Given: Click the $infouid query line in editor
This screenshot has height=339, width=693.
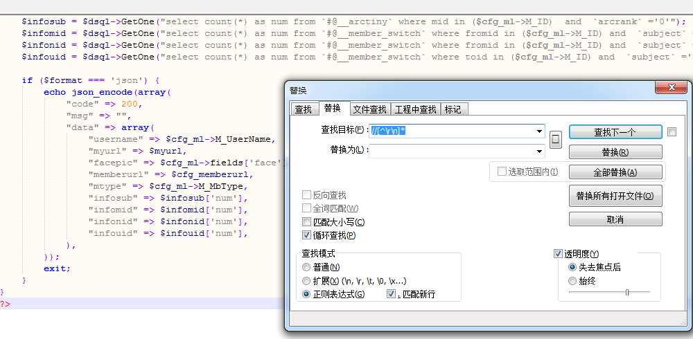Looking at the screenshot, I should tap(357, 57).
